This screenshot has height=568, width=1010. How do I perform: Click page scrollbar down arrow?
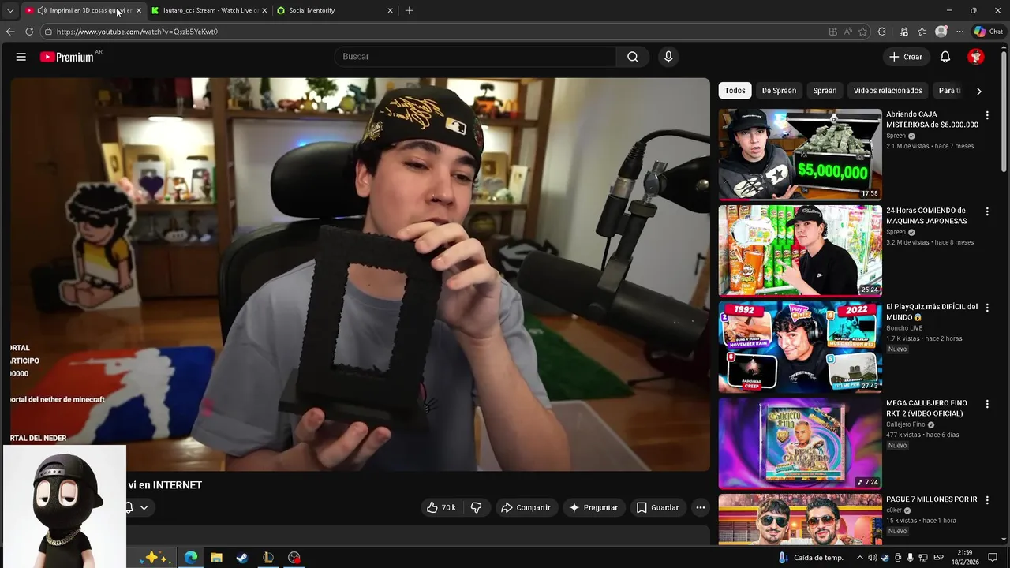point(1004,540)
